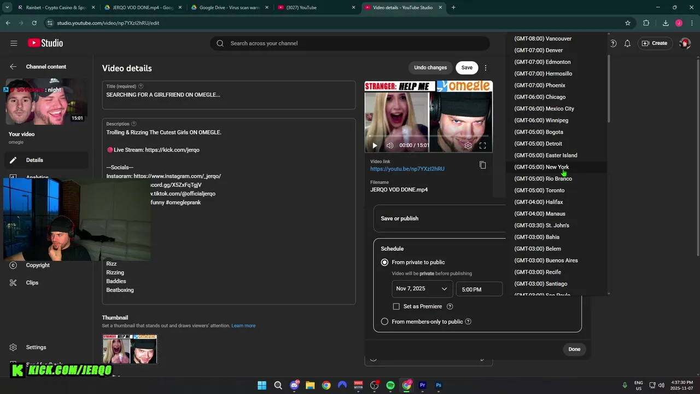Viewport: 700px width, 394px height.
Task: Select the uploaded thumbnail image under Thumbnail
Action: 130,349
